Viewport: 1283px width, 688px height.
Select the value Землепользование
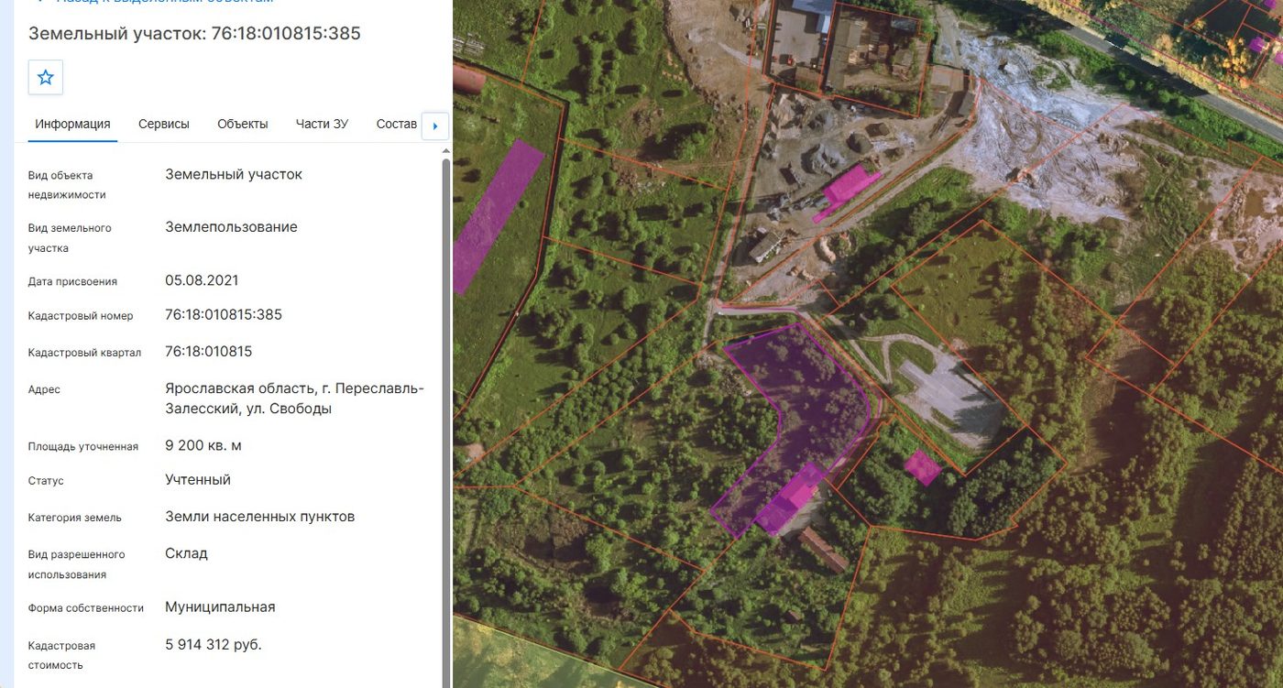click(x=231, y=227)
